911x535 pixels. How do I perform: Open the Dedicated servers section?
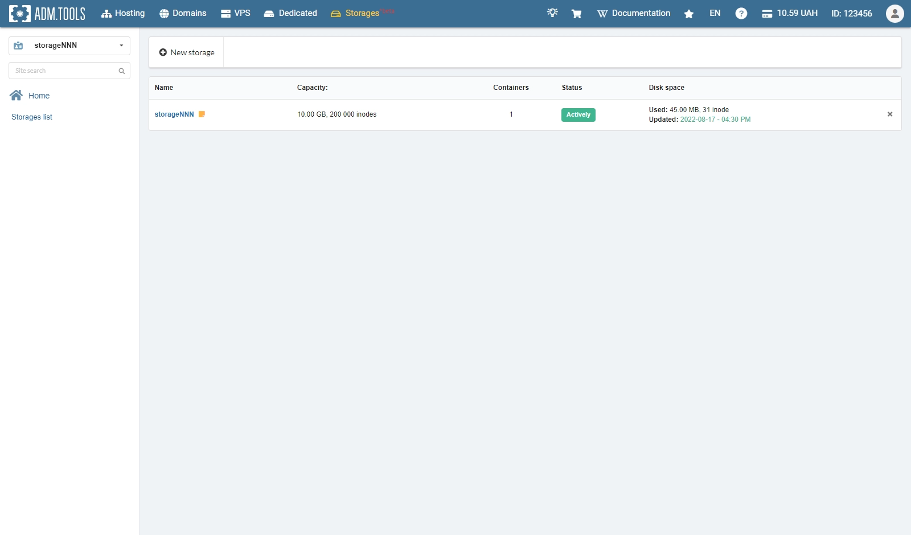[290, 14]
